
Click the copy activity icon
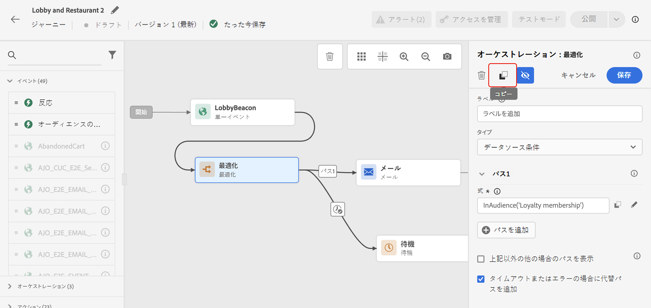point(503,75)
